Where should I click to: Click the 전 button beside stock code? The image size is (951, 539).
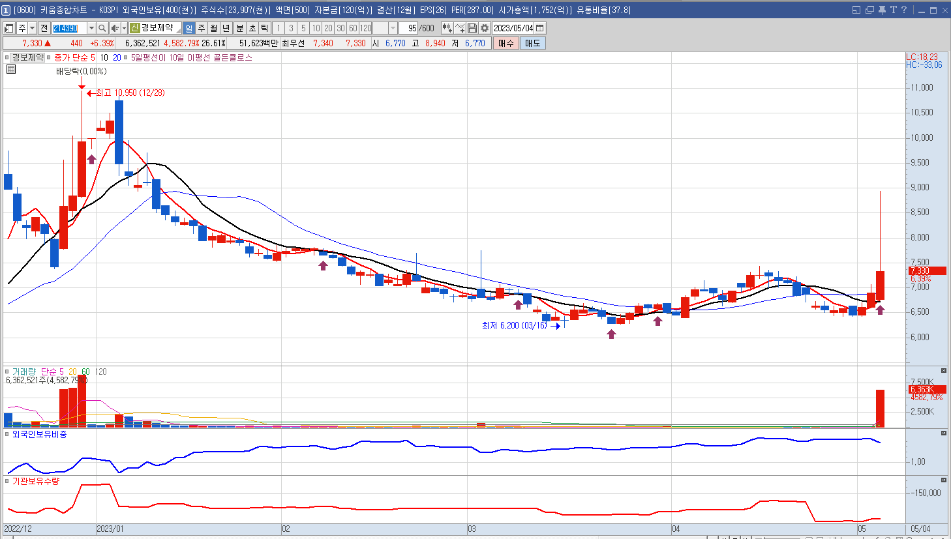(x=44, y=28)
